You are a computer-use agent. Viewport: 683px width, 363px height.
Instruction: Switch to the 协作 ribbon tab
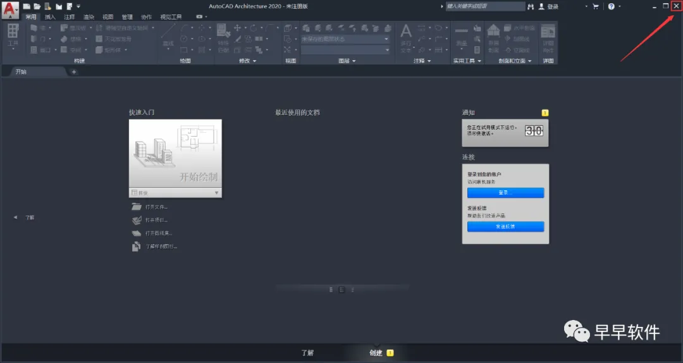[146, 17]
